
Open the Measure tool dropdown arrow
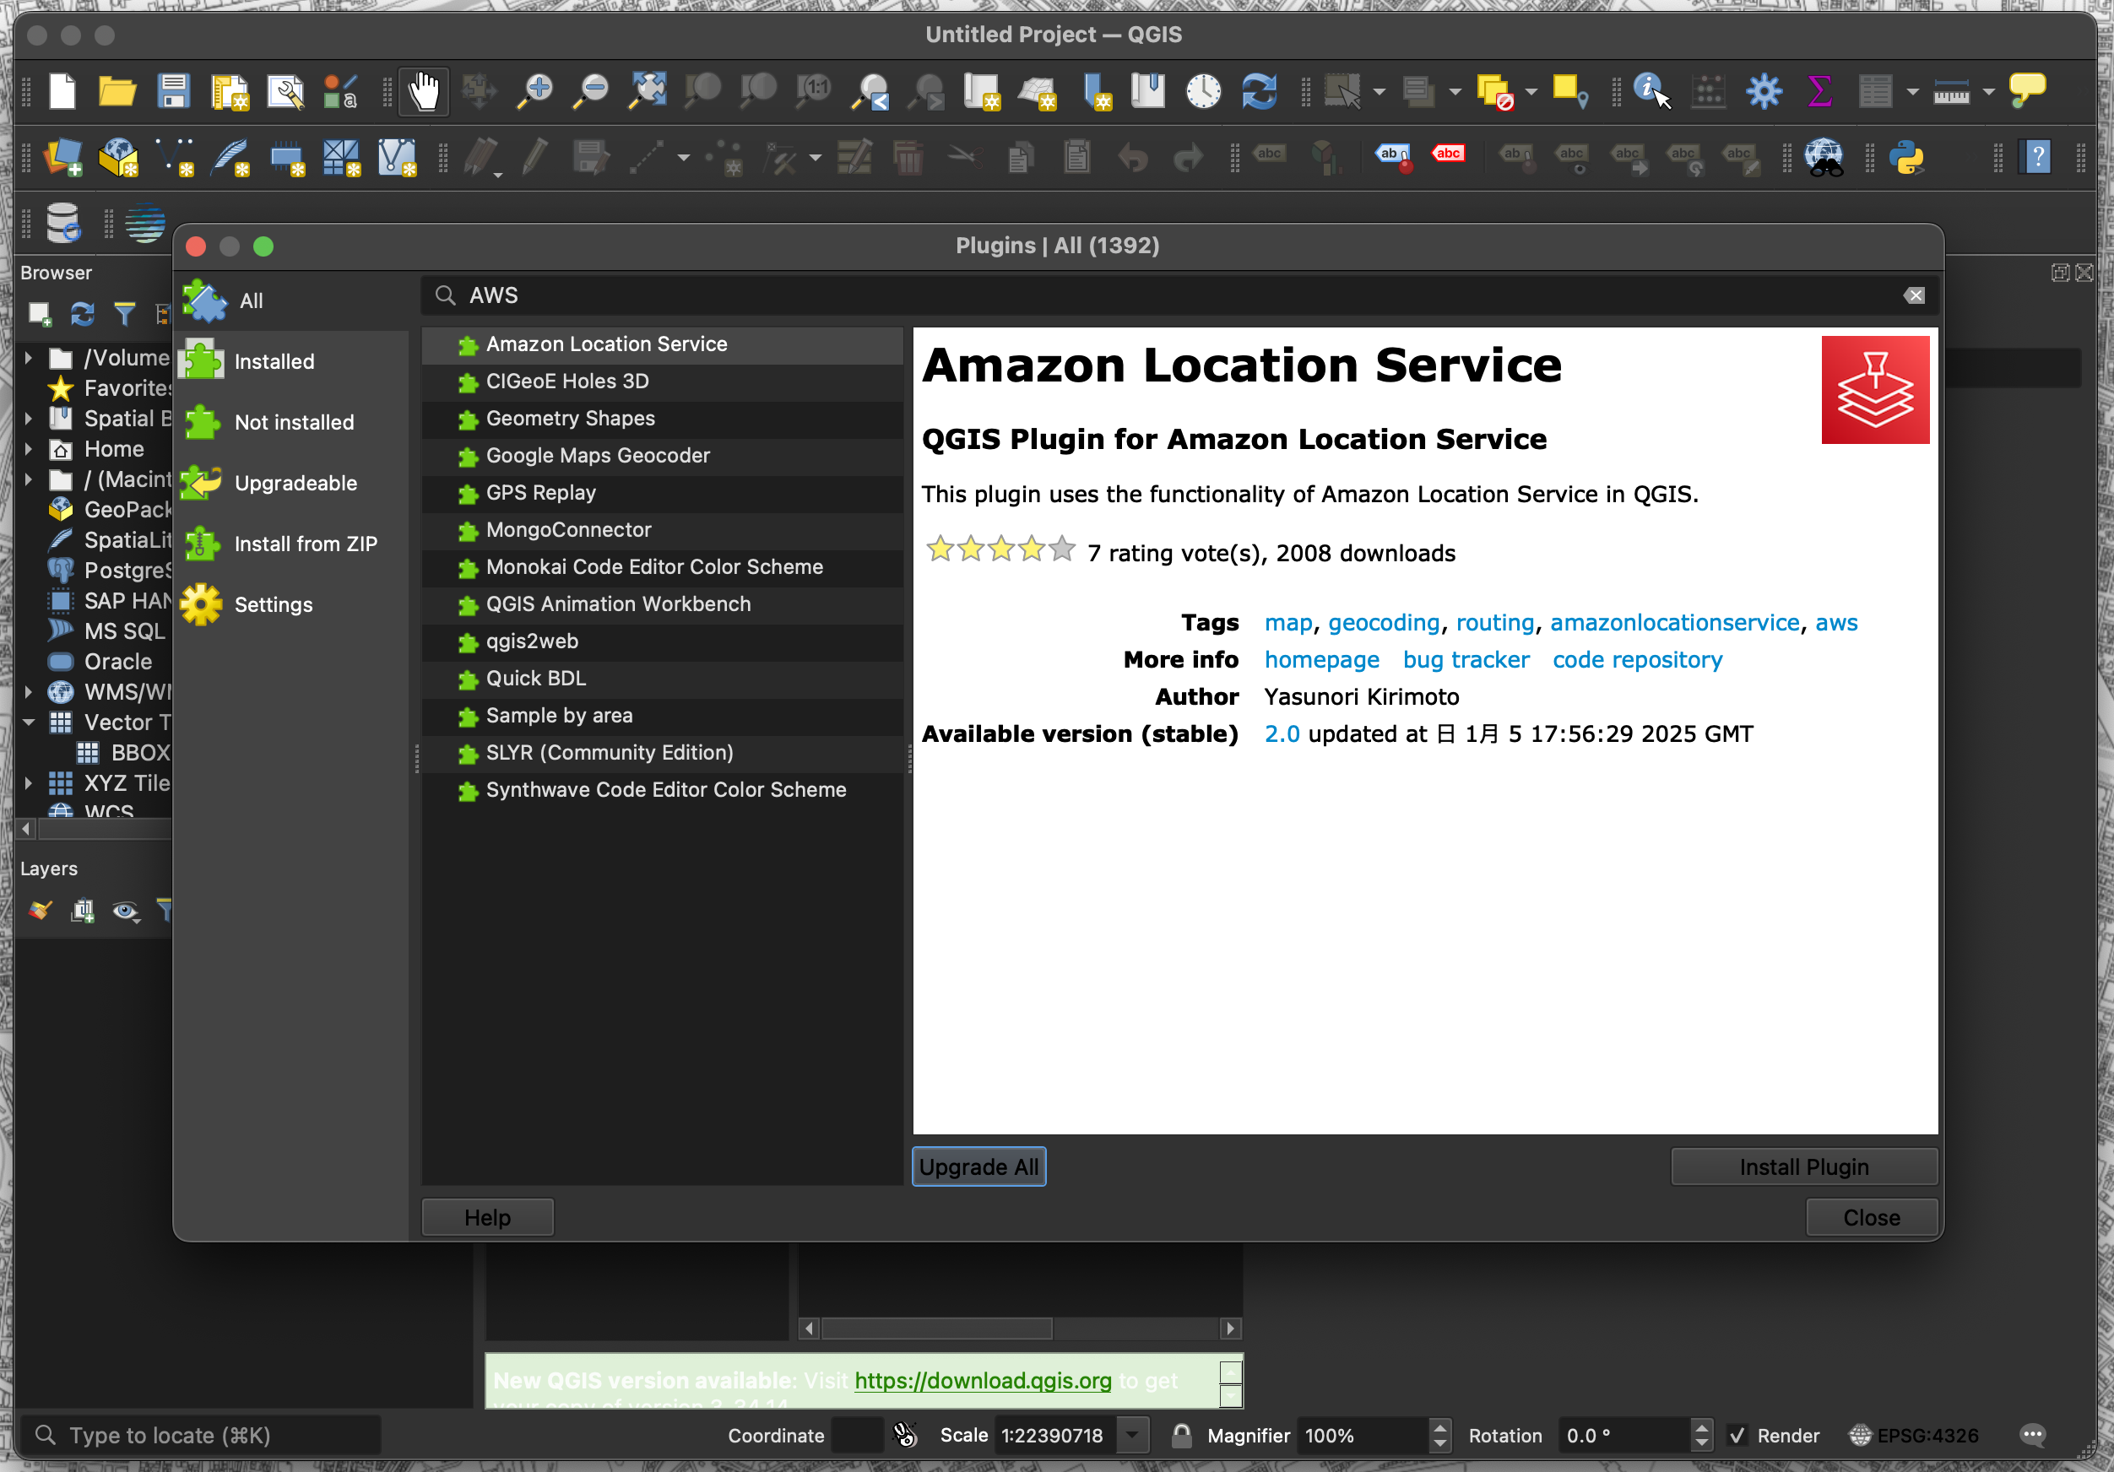coord(1988,92)
